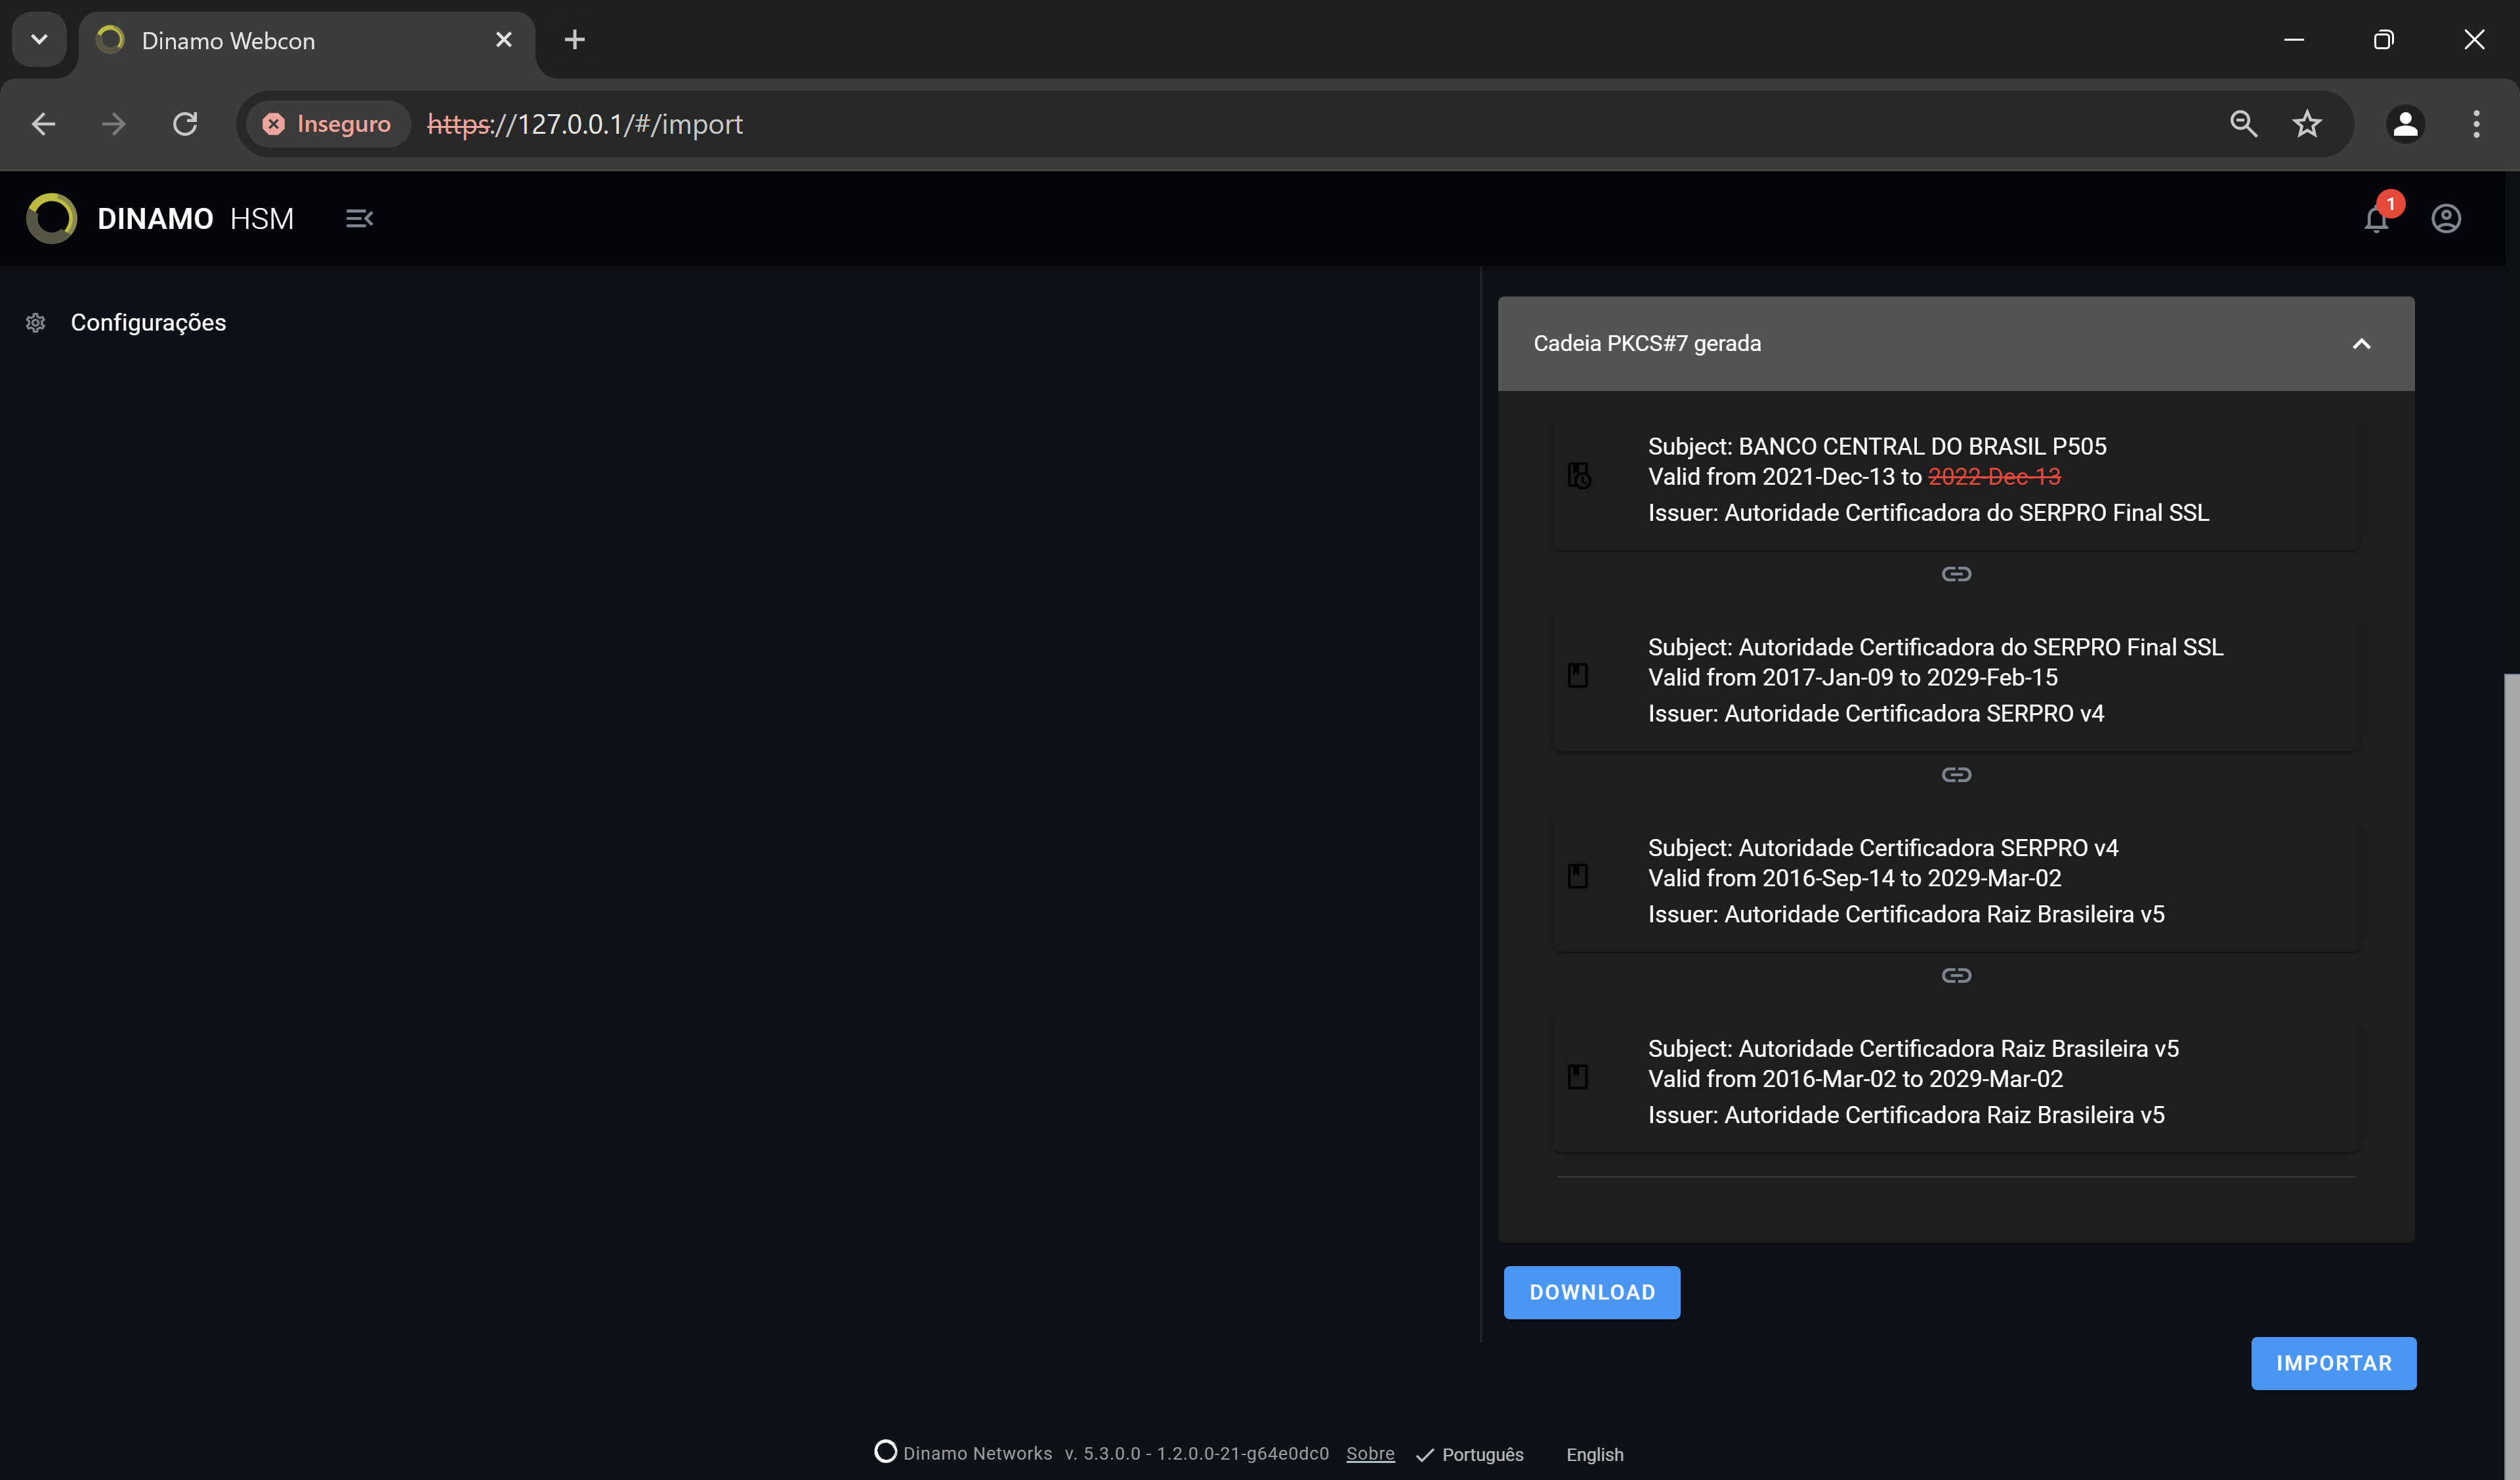The height and width of the screenshot is (1480, 2520).
Task: Open the Sobre link in footer
Action: click(1370, 1454)
